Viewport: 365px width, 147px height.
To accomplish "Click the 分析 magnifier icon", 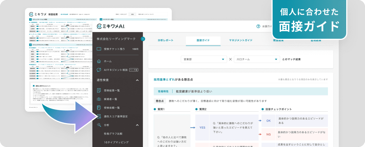I will click(99, 125).
